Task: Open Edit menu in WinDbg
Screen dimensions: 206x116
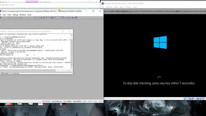Action: pyautogui.click(x=4, y=15)
